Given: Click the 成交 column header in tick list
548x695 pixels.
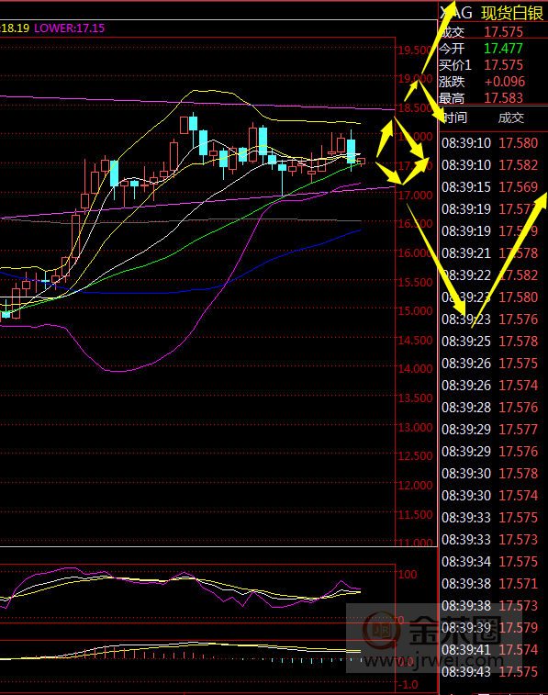Looking at the screenshot, I should pos(510,118).
